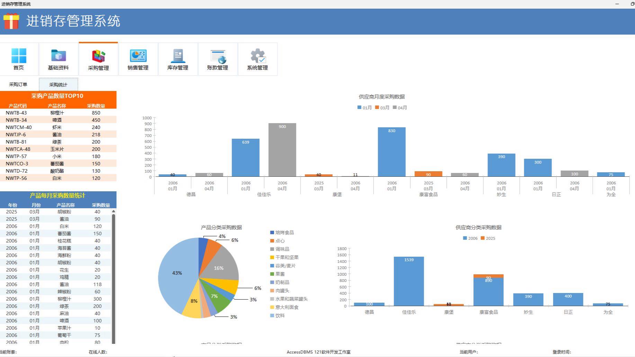Click the 04月 legend swatch

[394, 108]
